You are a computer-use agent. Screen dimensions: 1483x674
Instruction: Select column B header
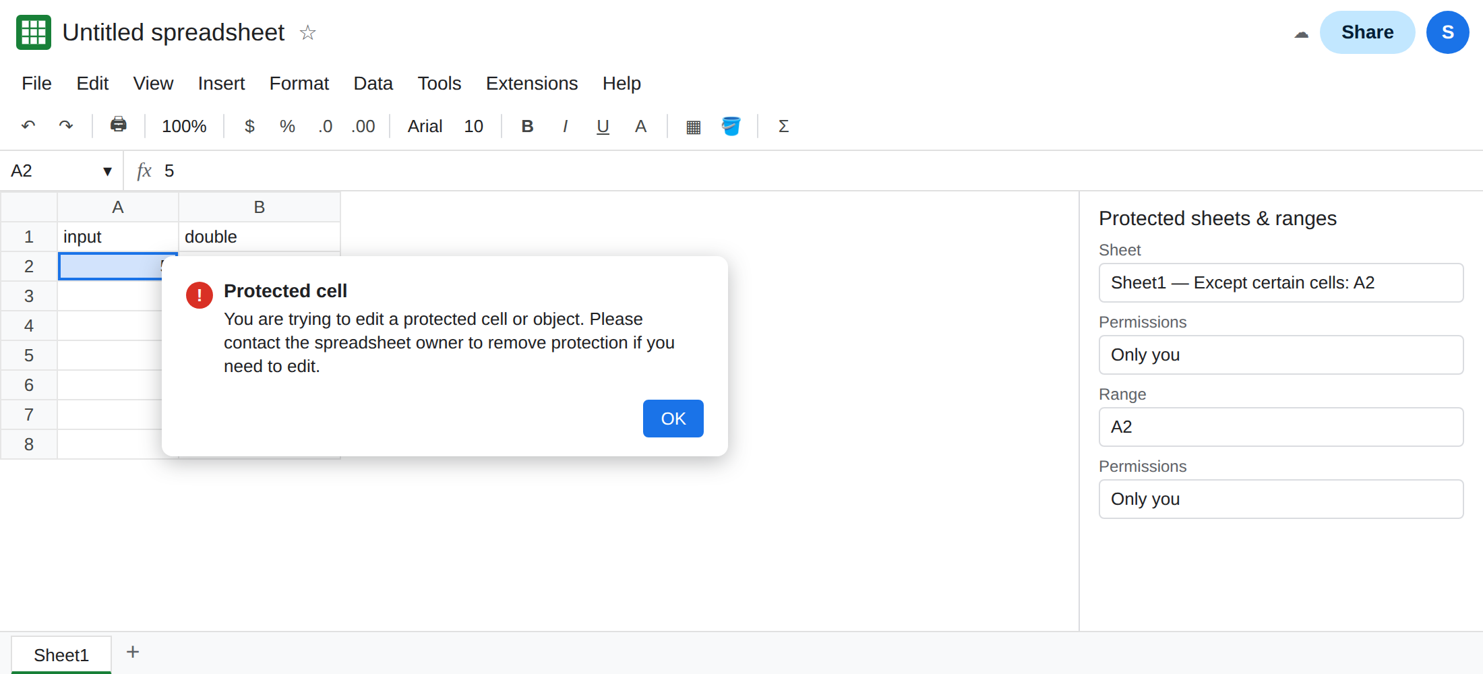pyautogui.click(x=260, y=207)
